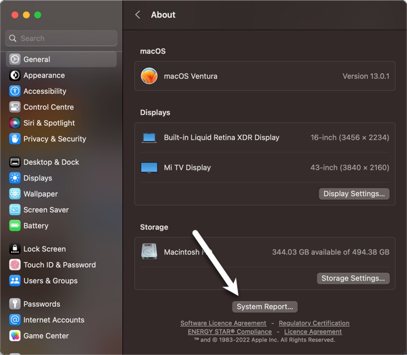This screenshot has width=407, height=355.
Task: Close the window with red button
Action: coord(15,15)
